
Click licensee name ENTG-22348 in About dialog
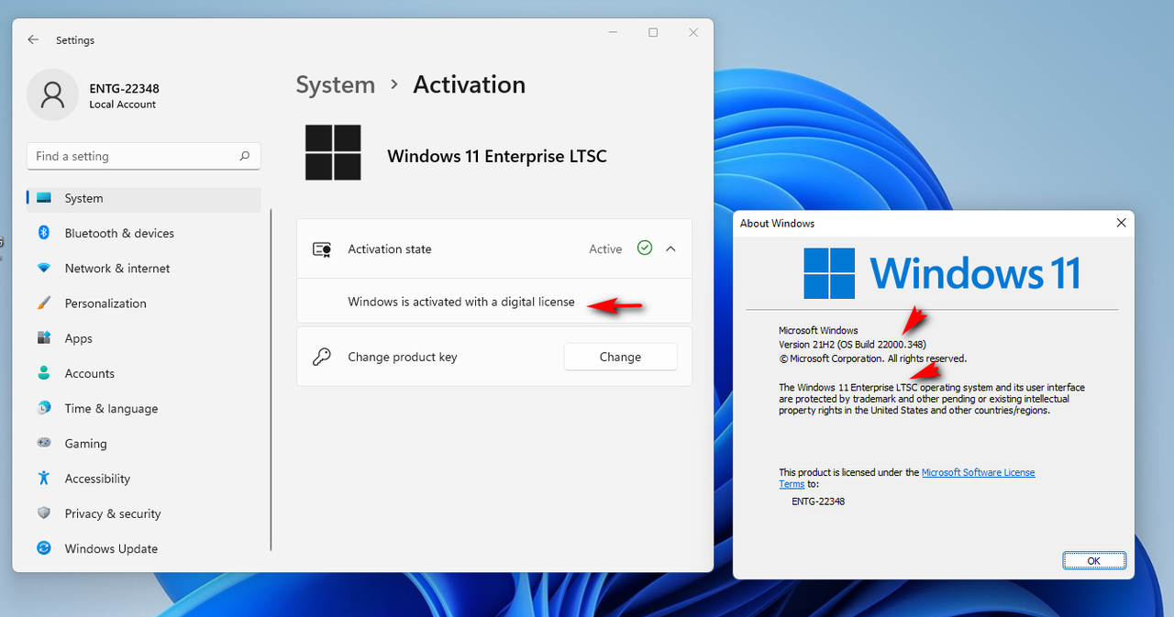(818, 501)
